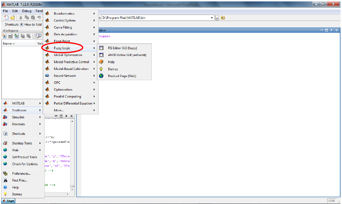This screenshot has height=204, width=342.
Task: Open Preferences... from Start menu
Action: click(x=23, y=174)
